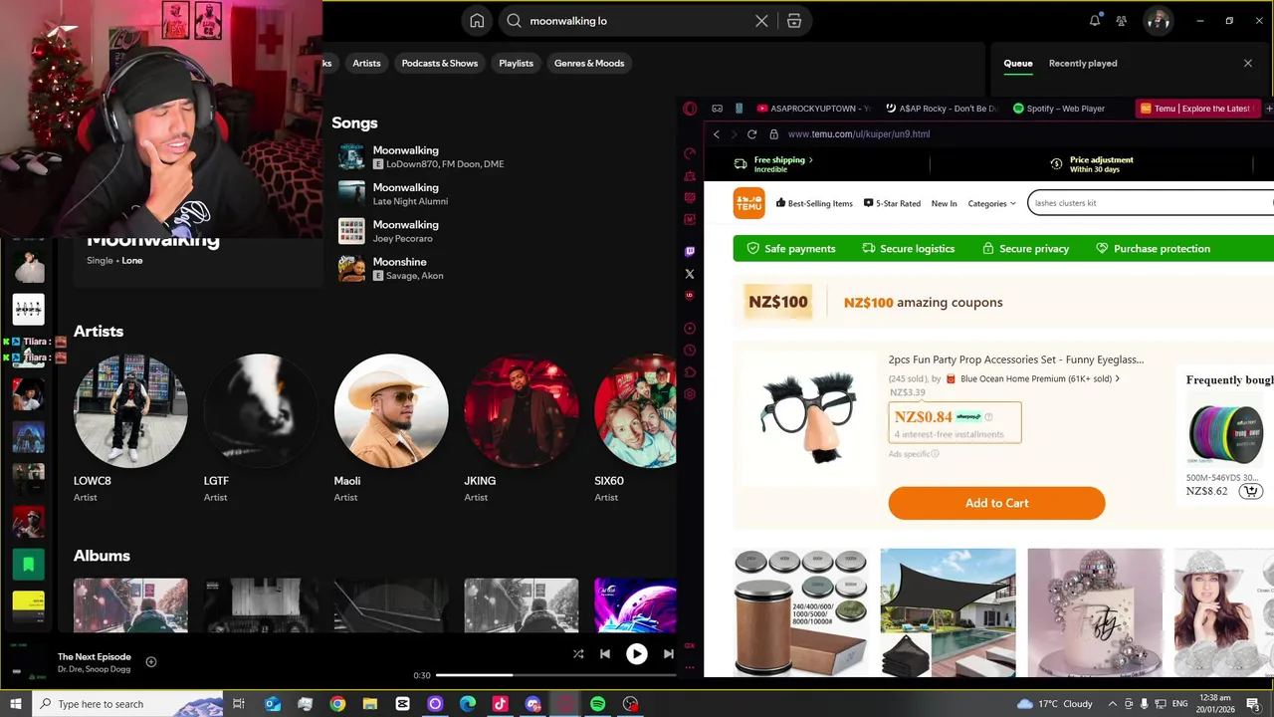
Task: Switch to Recently played tab
Action: pyautogui.click(x=1083, y=63)
